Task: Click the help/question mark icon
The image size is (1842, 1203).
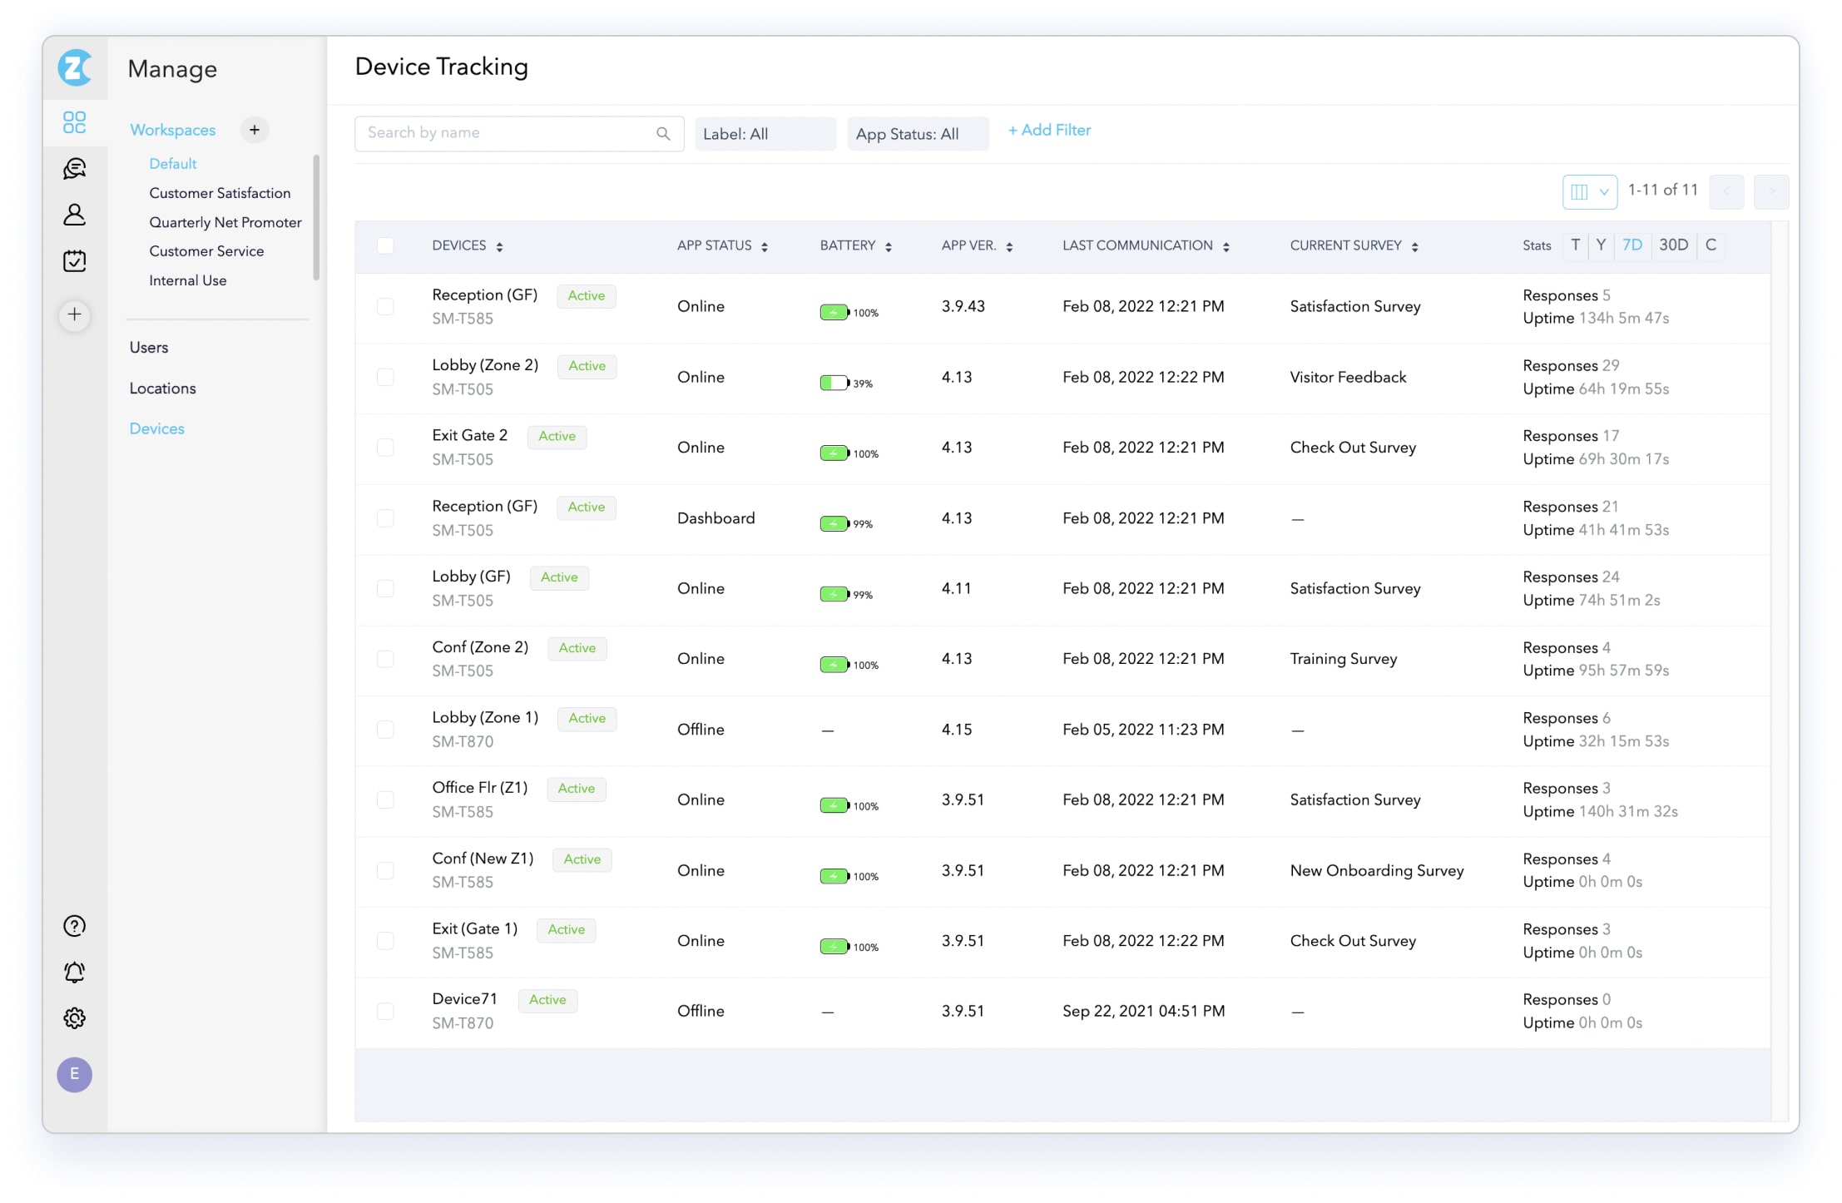Action: [x=74, y=927]
